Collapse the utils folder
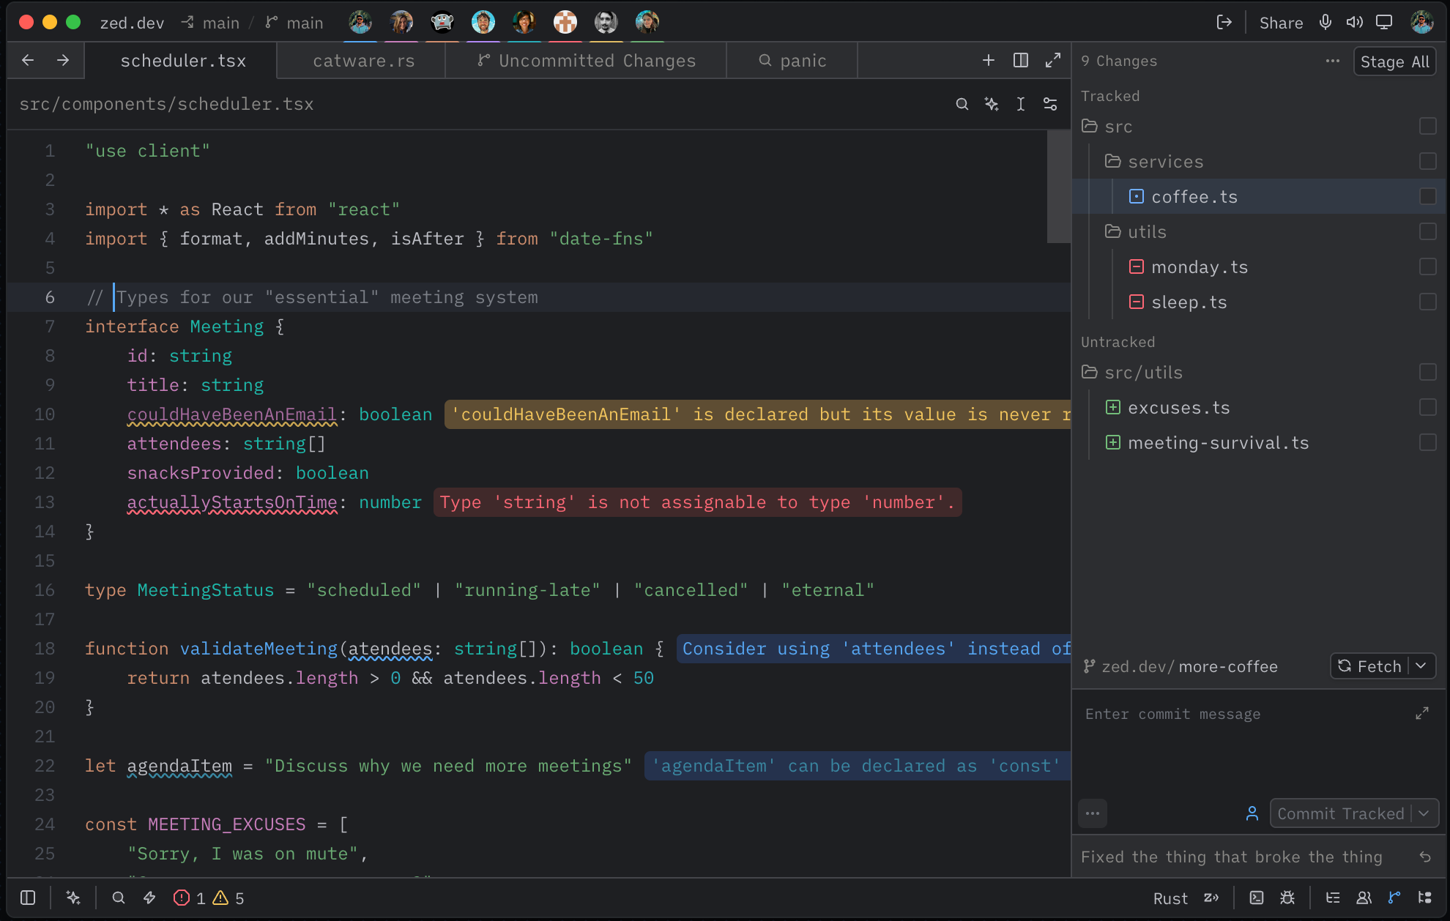 [x=1113, y=231]
